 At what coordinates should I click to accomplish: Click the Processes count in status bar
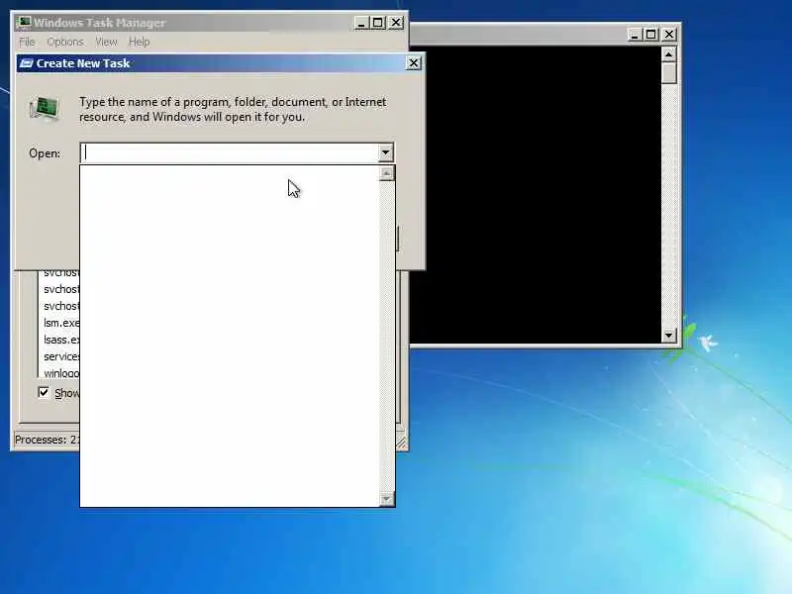point(47,440)
